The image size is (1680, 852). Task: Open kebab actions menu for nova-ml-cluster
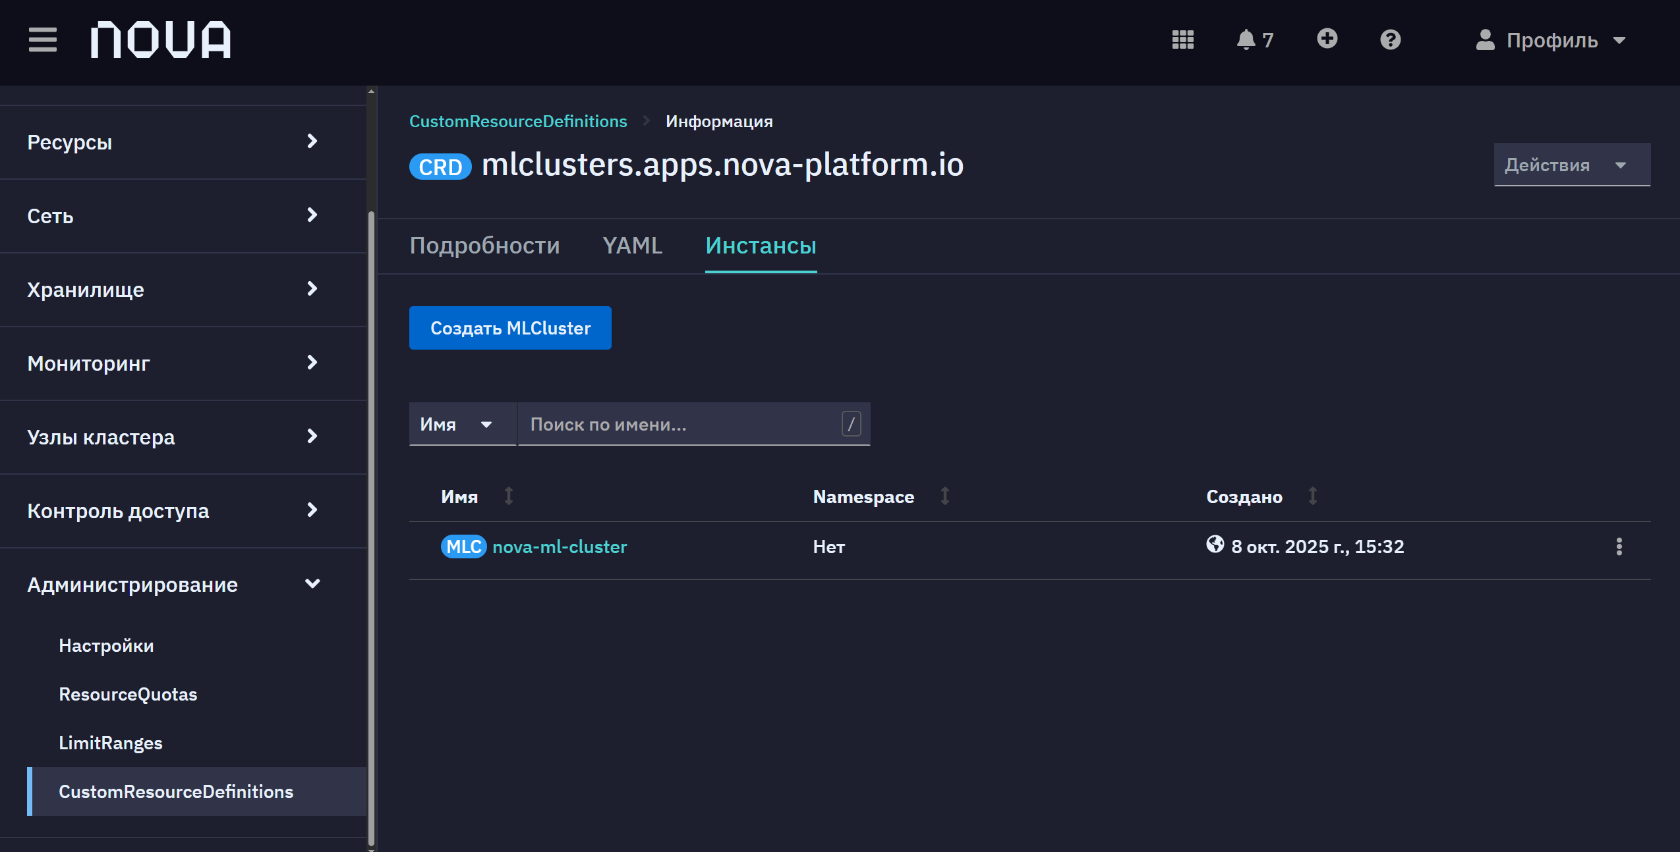coord(1619,546)
